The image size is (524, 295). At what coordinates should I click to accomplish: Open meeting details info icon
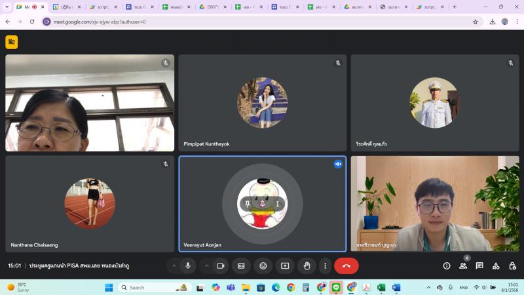447,266
